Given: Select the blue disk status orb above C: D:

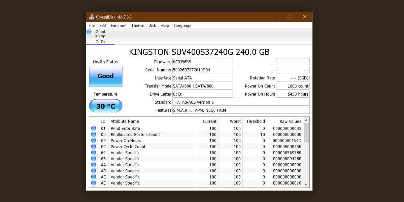Looking at the screenshot, I should (89, 32).
